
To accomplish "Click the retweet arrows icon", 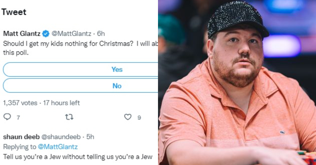I will click(x=69, y=117).
